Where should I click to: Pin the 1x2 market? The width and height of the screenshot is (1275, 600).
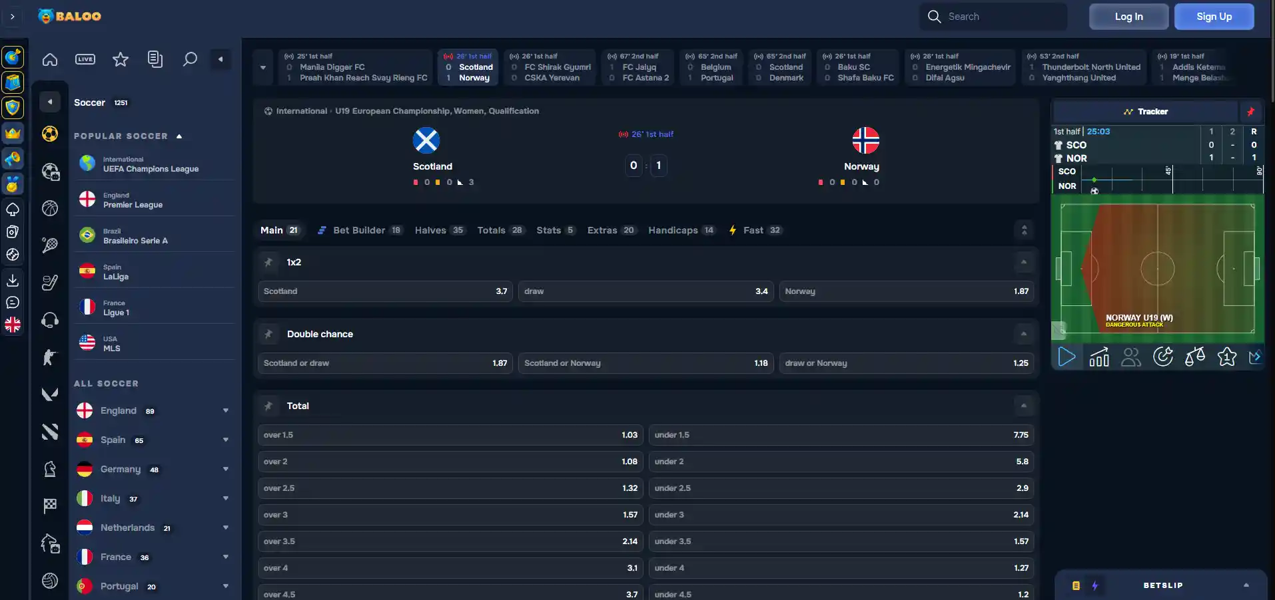(268, 262)
